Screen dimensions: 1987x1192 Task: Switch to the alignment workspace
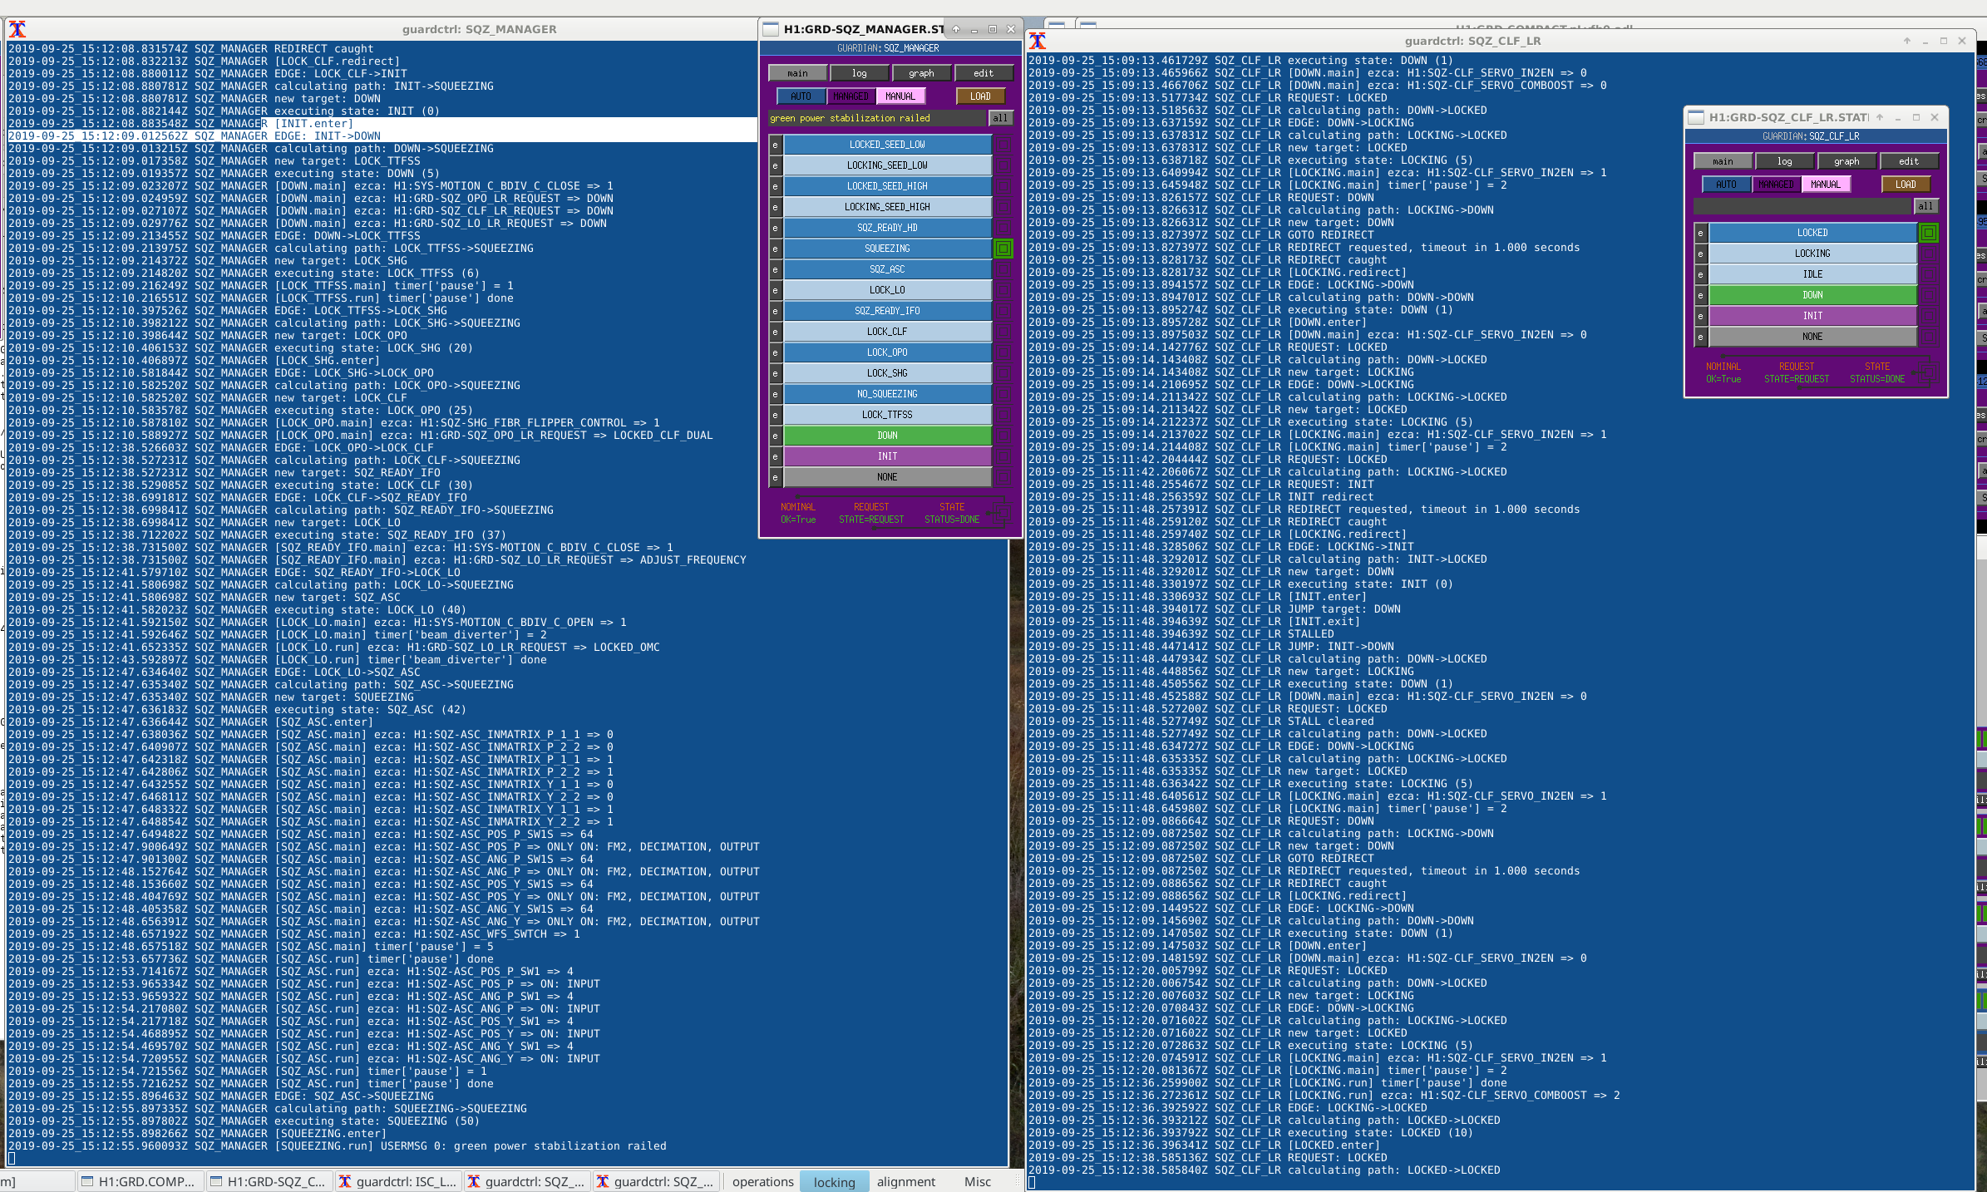click(x=905, y=1181)
